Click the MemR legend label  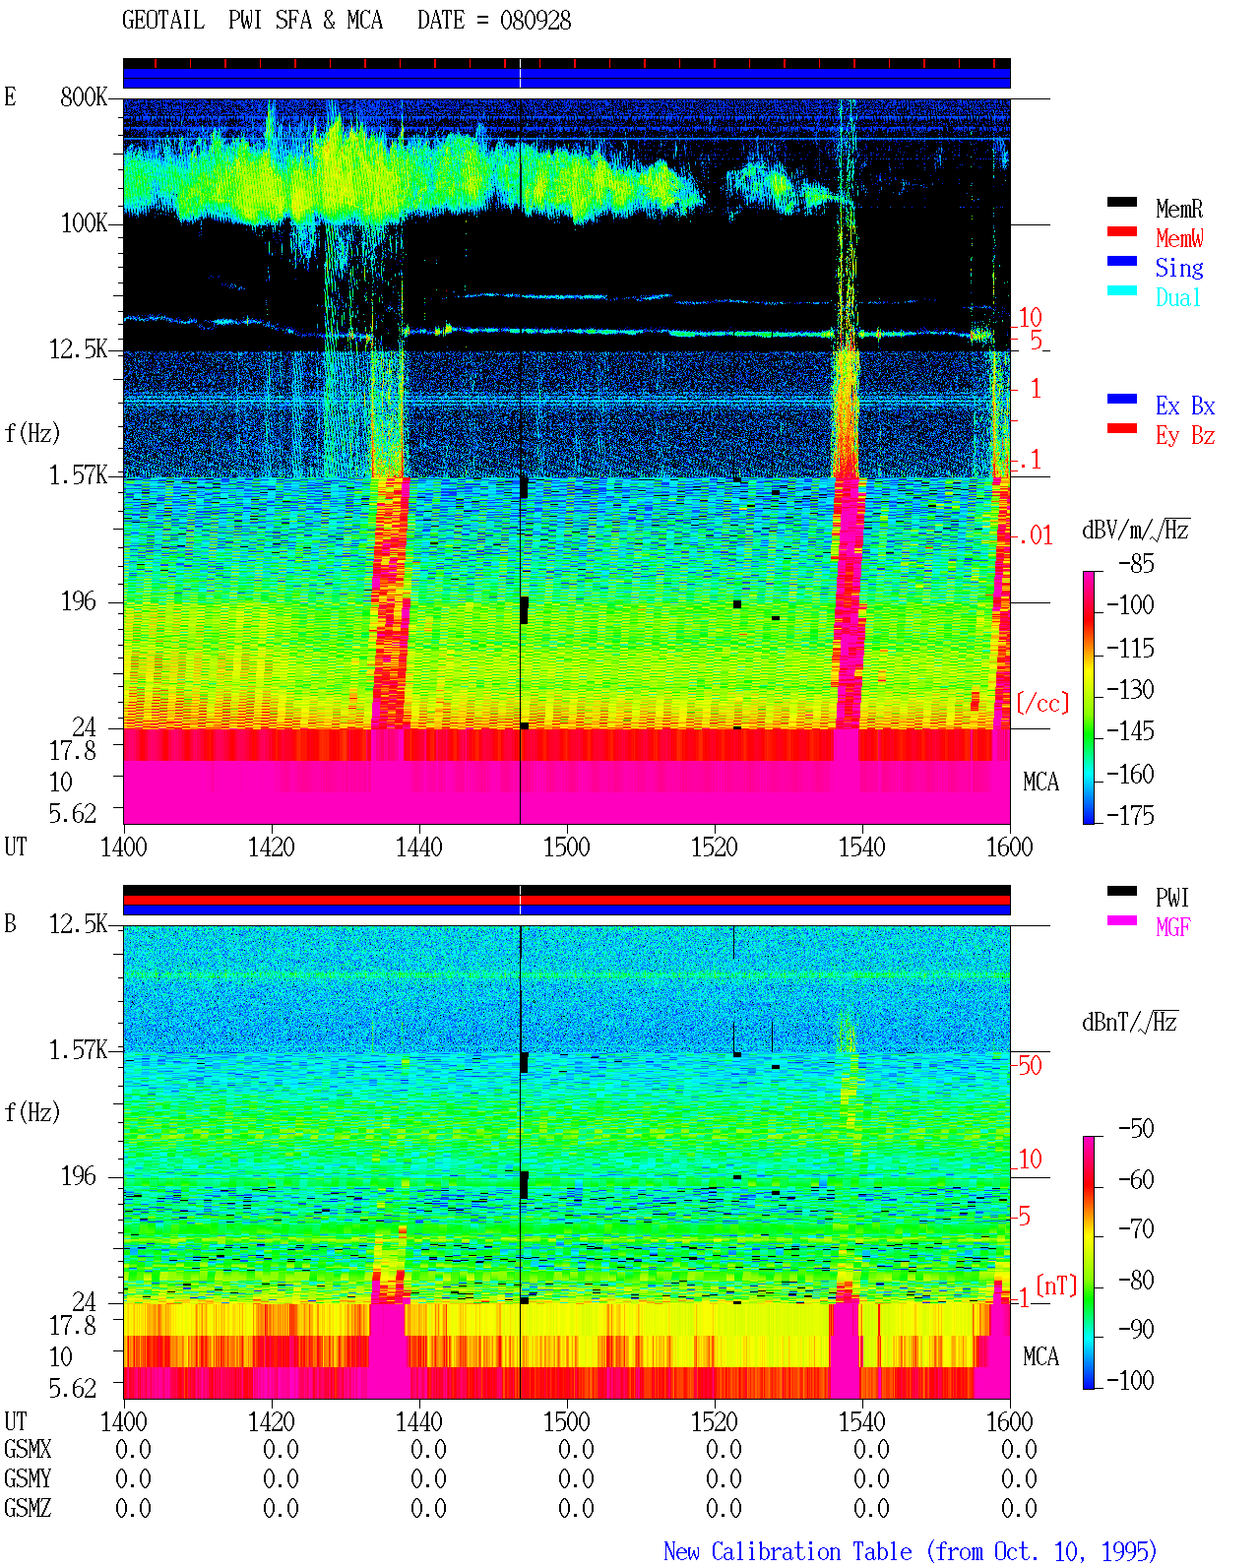tap(1179, 209)
